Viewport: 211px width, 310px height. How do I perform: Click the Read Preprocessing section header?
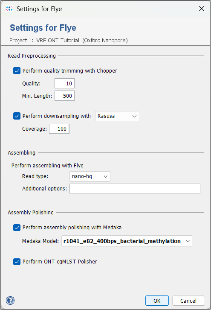(32, 56)
